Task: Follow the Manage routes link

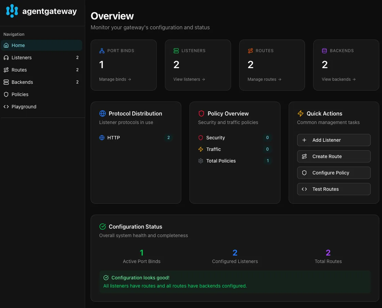Action: click(264, 79)
